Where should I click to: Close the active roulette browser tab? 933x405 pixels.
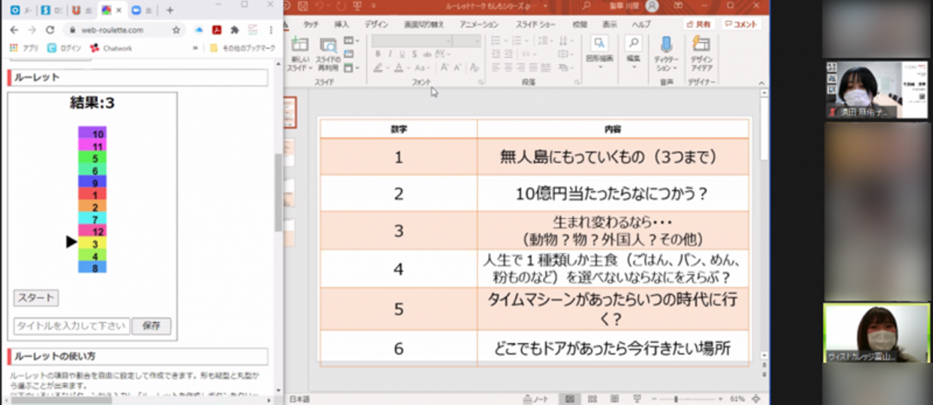point(119,10)
